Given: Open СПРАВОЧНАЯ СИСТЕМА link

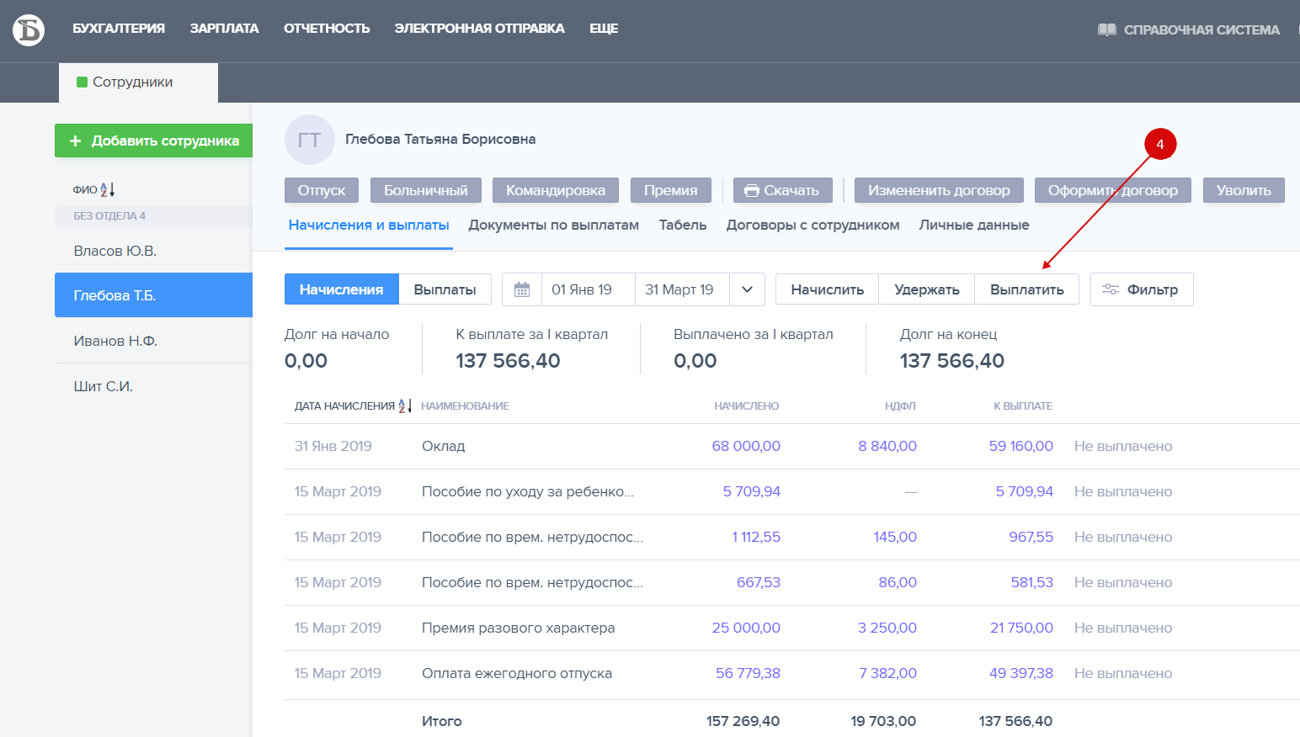Looking at the screenshot, I should click(x=1201, y=29).
